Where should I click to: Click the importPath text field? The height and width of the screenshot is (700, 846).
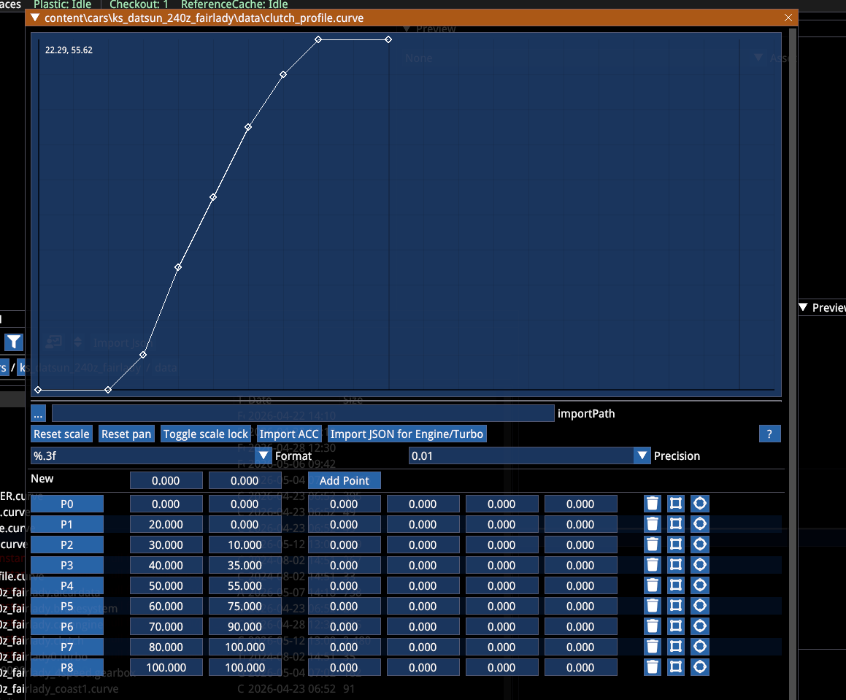303,414
